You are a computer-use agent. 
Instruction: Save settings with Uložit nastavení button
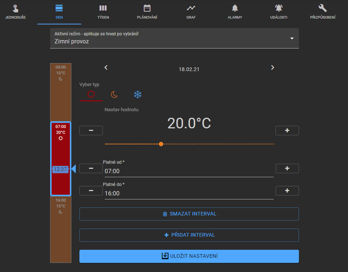click(x=189, y=256)
